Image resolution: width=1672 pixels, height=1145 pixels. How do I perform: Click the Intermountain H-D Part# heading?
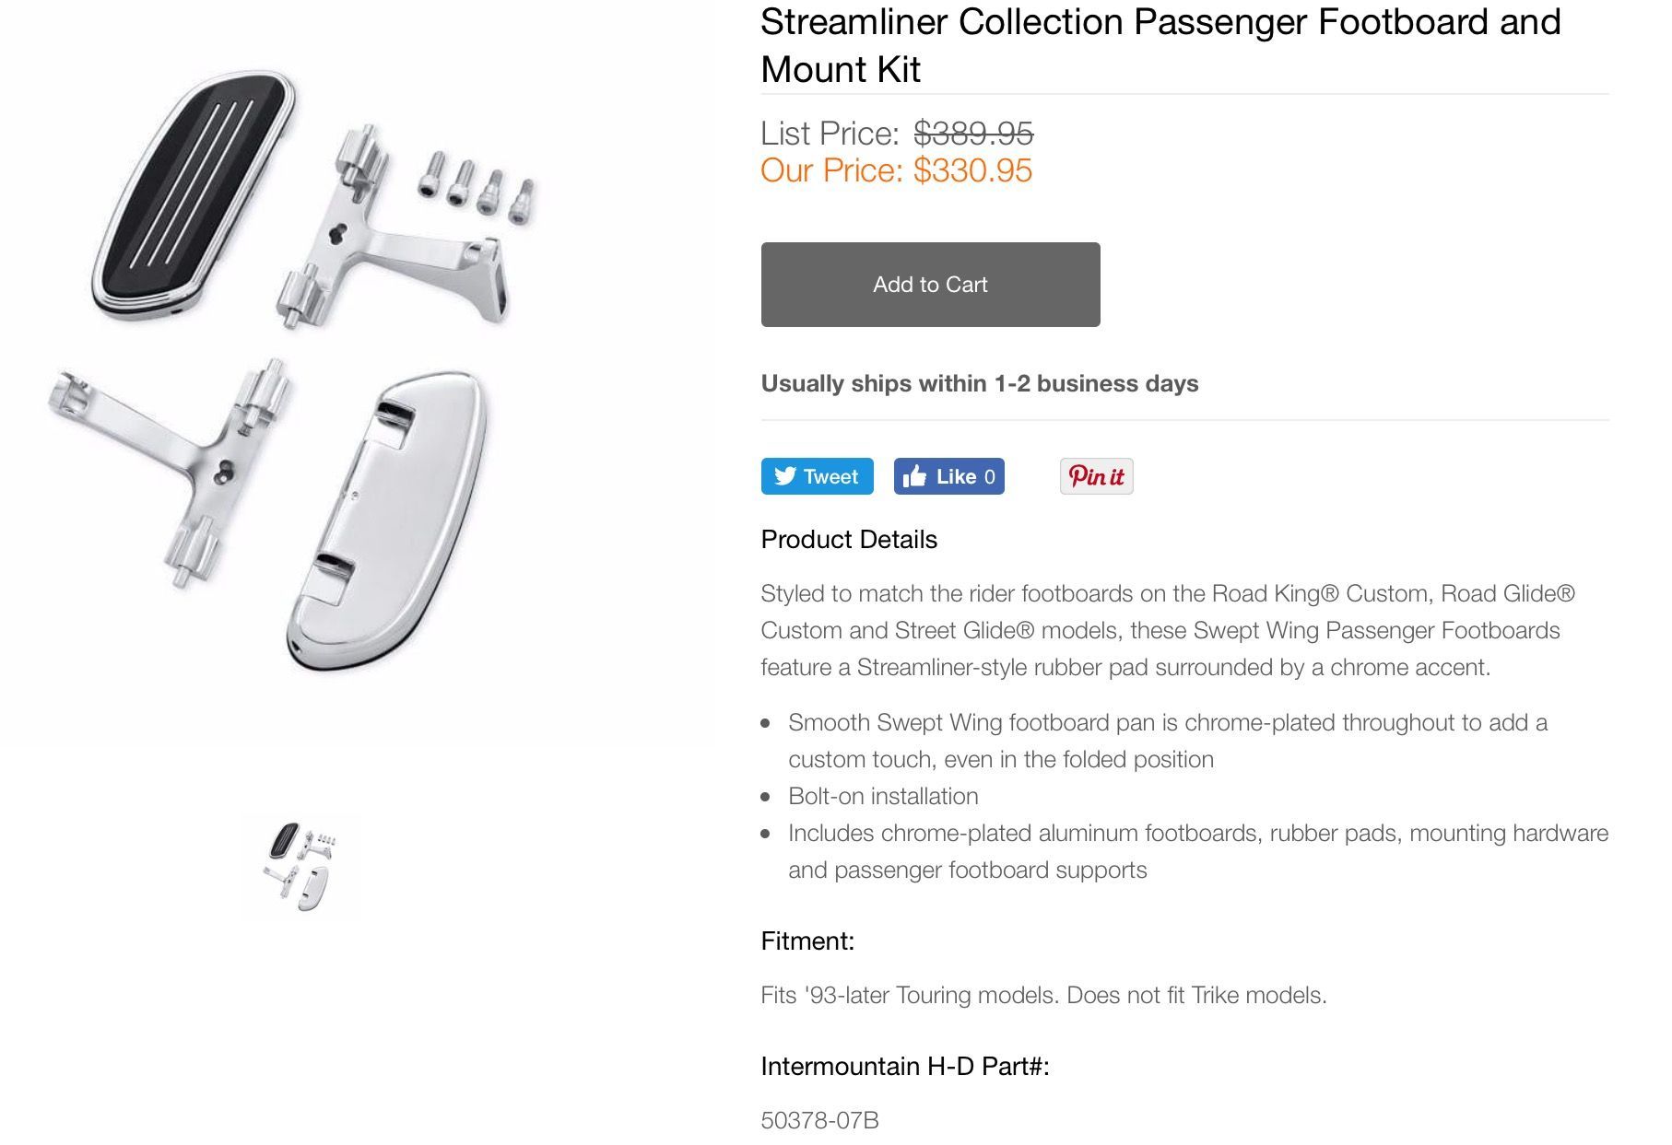point(905,1067)
